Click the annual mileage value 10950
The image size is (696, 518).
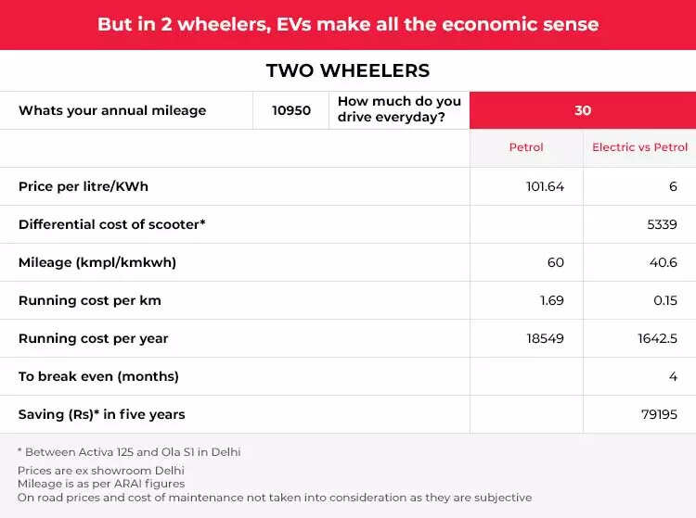(291, 110)
